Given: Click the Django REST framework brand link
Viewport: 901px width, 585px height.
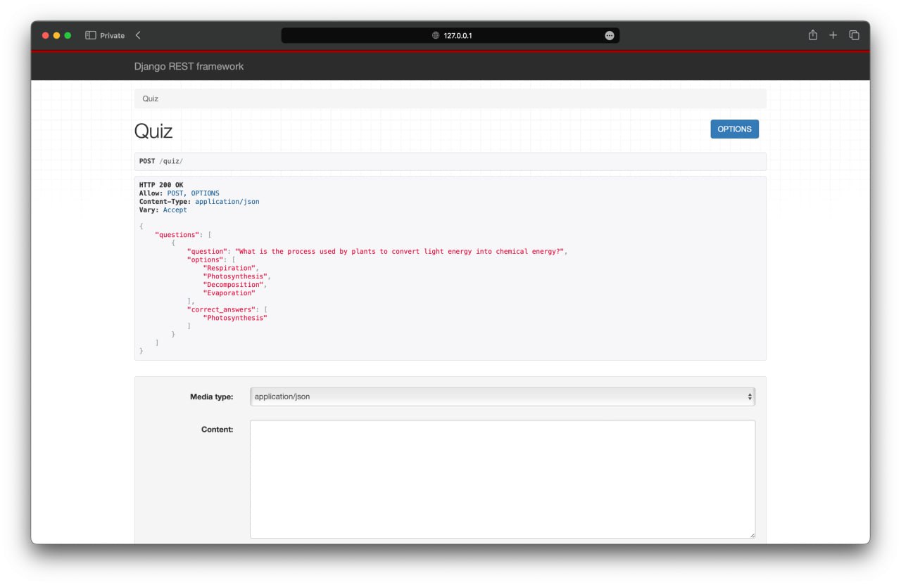Looking at the screenshot, I should click(189, 66).
